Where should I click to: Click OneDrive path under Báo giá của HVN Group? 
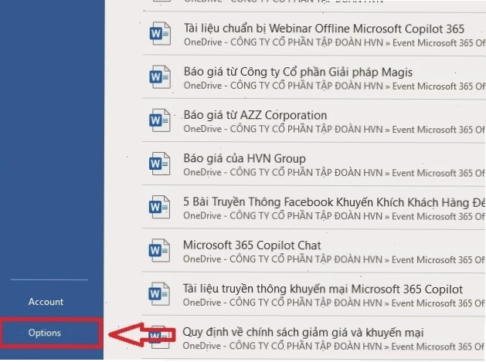click(x=335, y=173)
